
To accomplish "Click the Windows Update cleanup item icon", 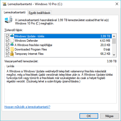I will pyautogui.click(x=12, y=36).
